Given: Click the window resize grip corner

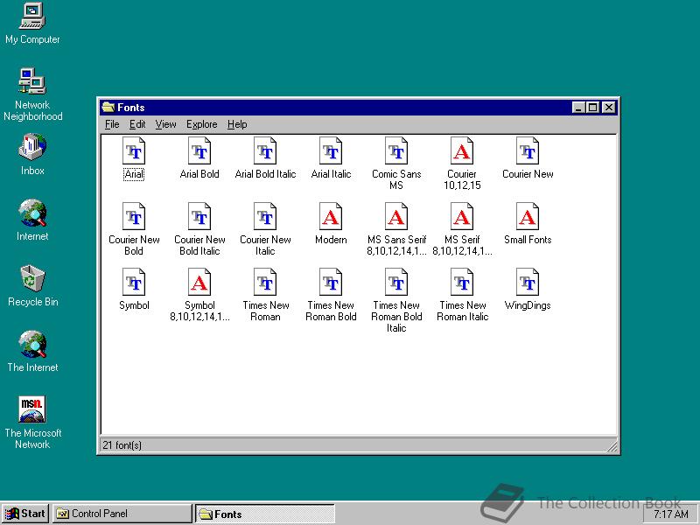Looking at the screenshot, I should click(612, 446).
